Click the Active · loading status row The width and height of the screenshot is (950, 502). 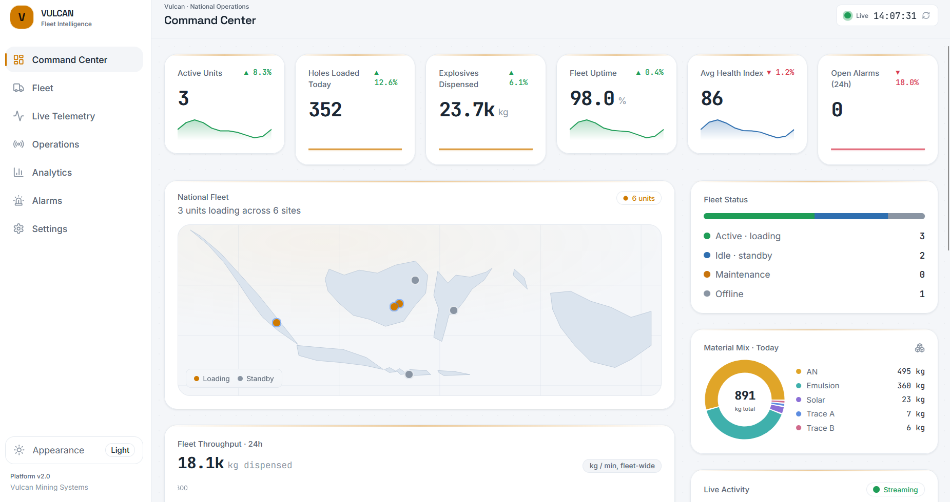[814, 236]
